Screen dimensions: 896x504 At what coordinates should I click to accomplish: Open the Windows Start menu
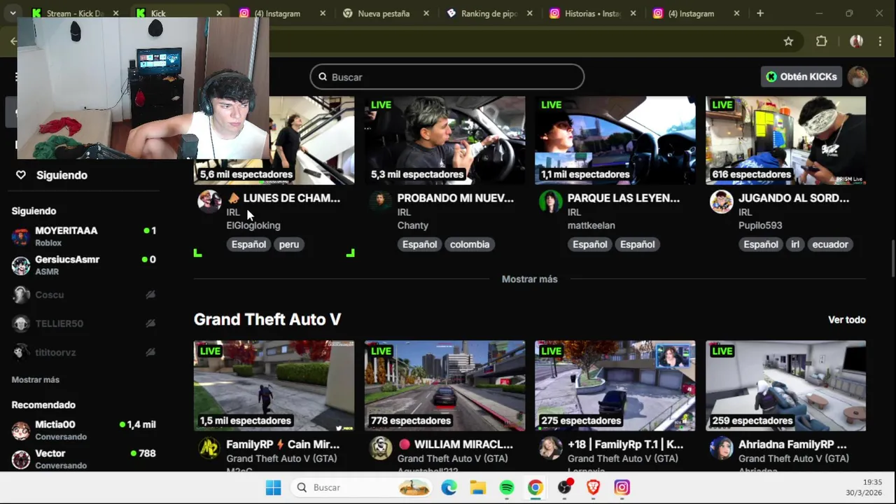coord(274,488)
